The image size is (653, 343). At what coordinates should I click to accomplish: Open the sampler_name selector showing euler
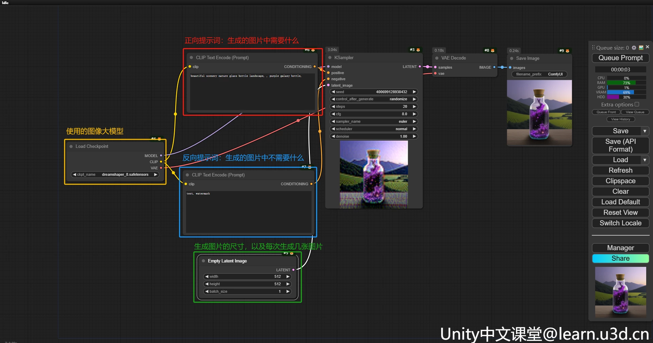(x=373, y=122)
